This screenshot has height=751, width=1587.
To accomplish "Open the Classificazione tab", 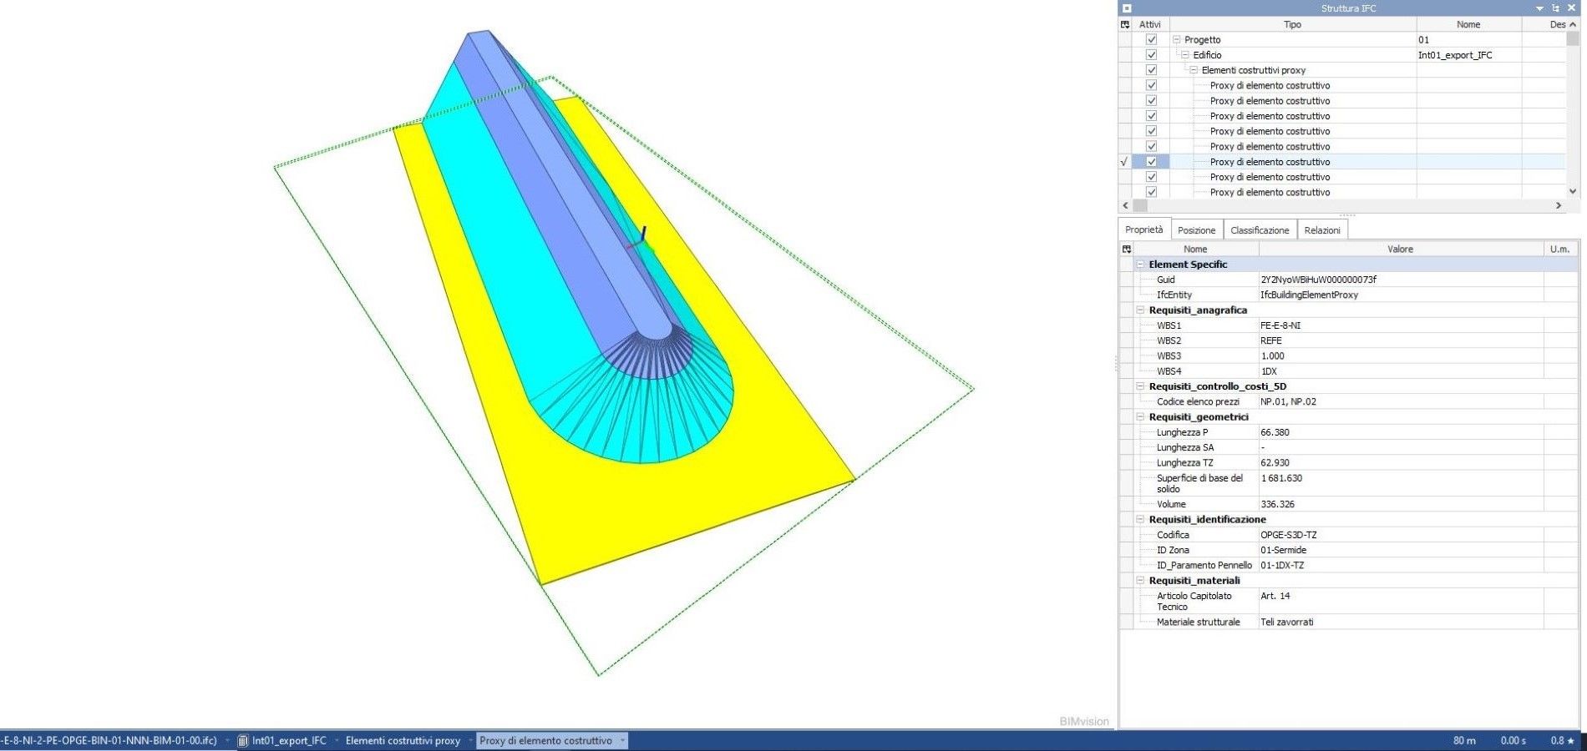I will click(x=1260, y=230).
